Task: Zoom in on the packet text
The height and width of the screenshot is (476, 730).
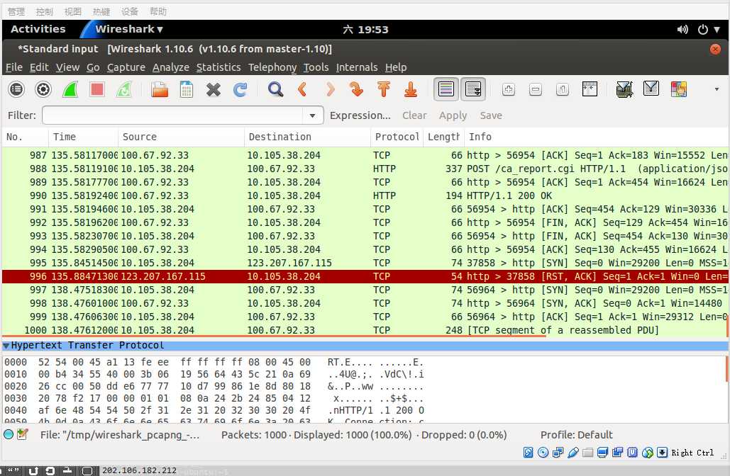Action: tap(509, 89)
